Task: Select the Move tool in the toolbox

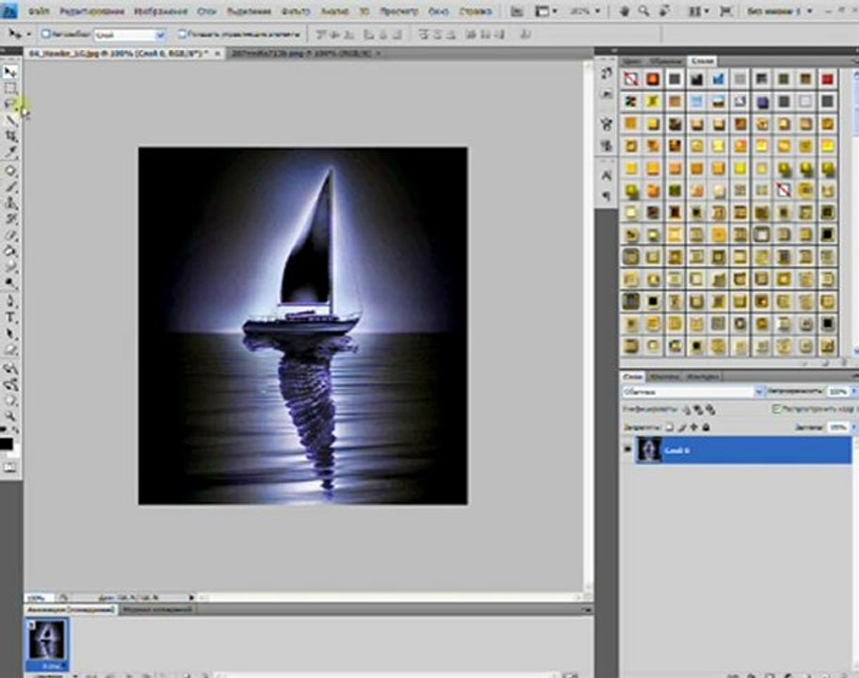Action: pos(10,72)
